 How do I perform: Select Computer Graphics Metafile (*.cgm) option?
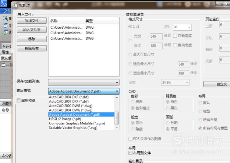click(x=81, y=123)
